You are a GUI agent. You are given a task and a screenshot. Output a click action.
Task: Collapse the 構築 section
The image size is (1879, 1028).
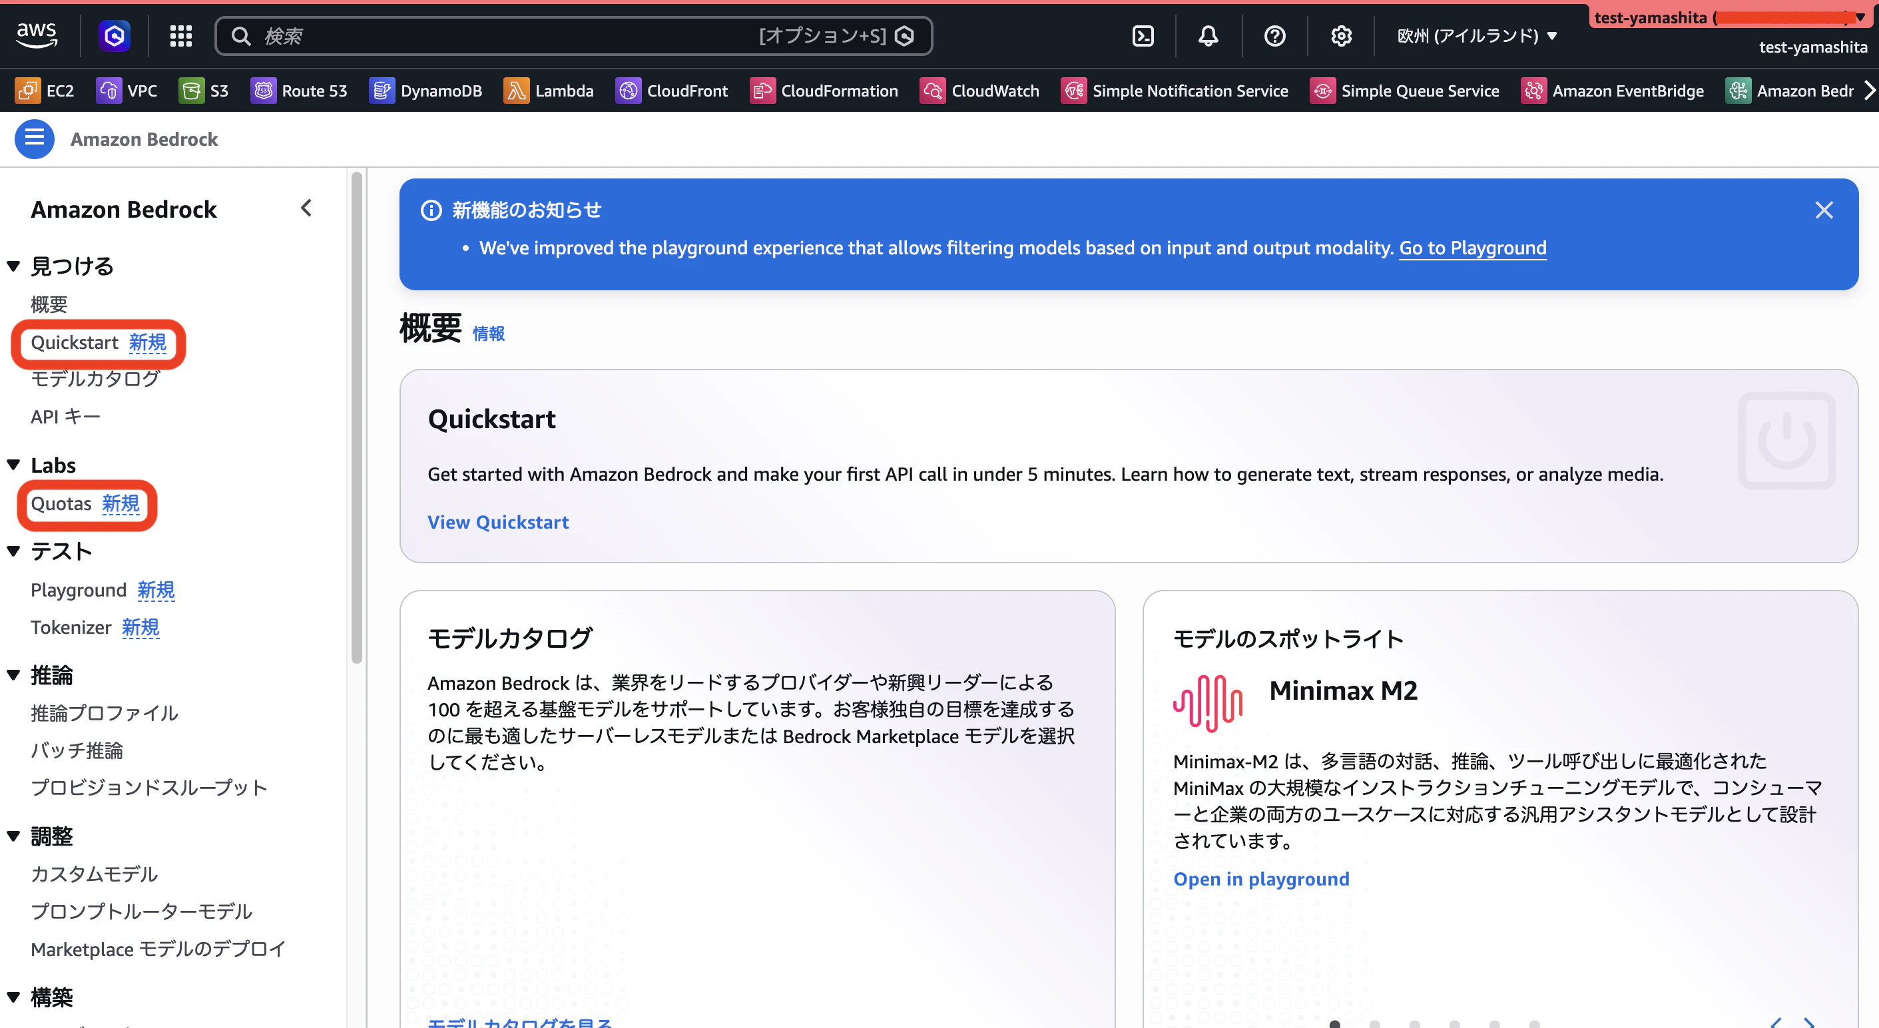coord(13,997)
